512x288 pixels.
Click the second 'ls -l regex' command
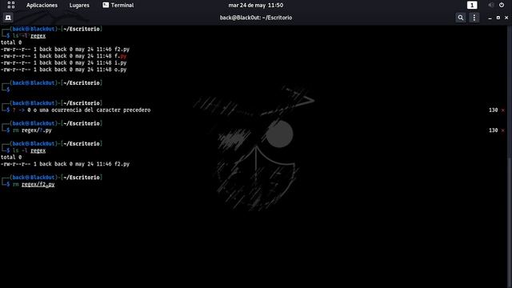(29, 150)
